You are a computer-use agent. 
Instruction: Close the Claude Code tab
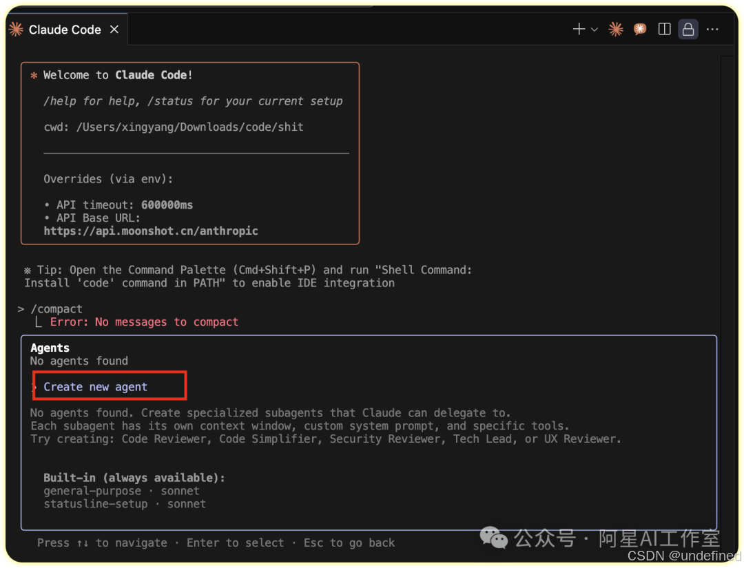point(114,30)
